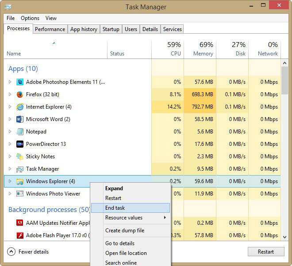Open the Options menu
The image size is (292, 266).
(x=30, y=18)
